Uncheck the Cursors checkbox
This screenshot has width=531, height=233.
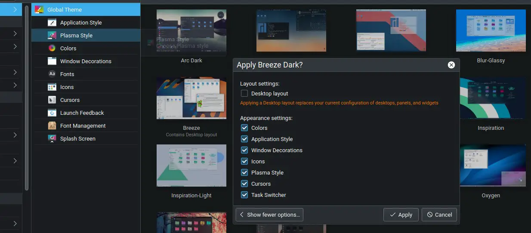pos(244,184)
